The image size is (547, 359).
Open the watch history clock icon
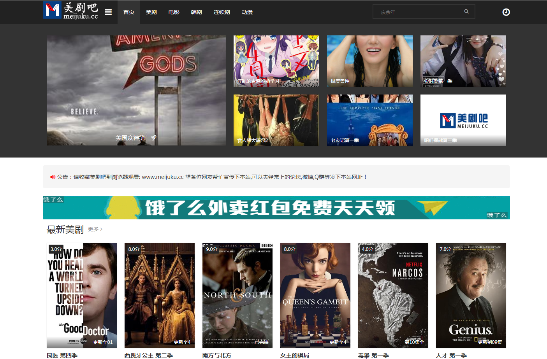pos(506,12)
